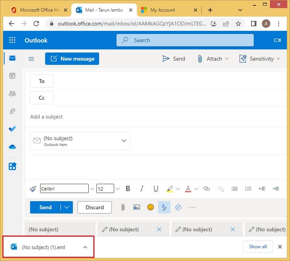Apply red font color
290x261 pixels.
click(188, 189)
